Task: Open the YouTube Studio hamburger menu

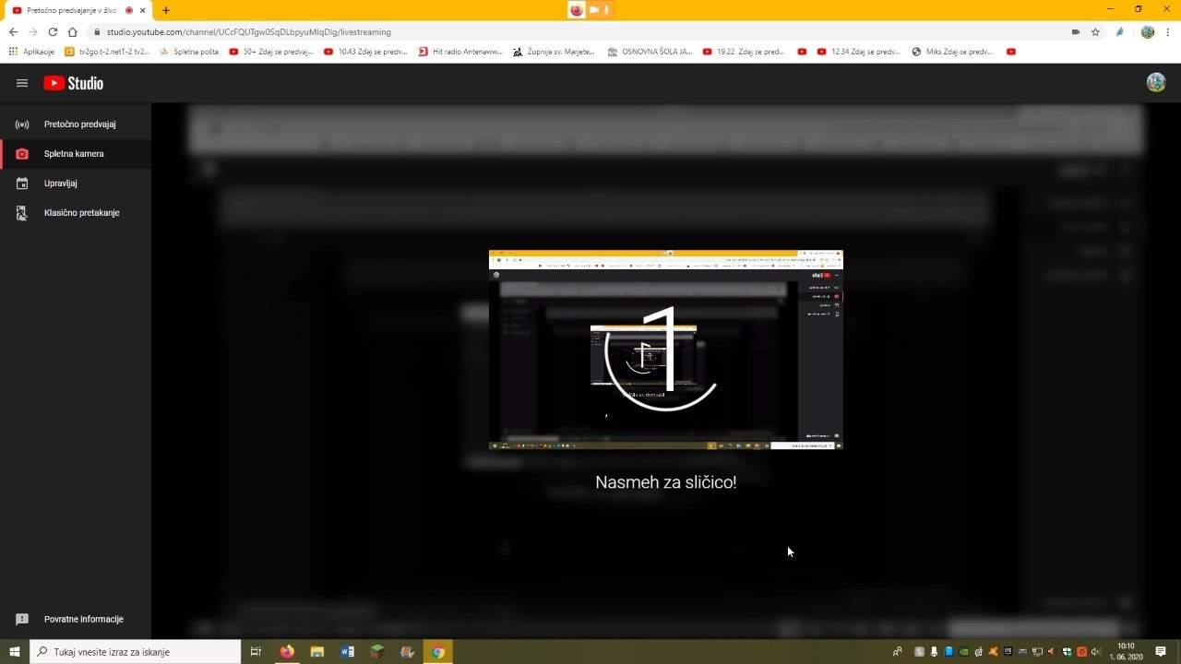Action: (x=22, y=83)
